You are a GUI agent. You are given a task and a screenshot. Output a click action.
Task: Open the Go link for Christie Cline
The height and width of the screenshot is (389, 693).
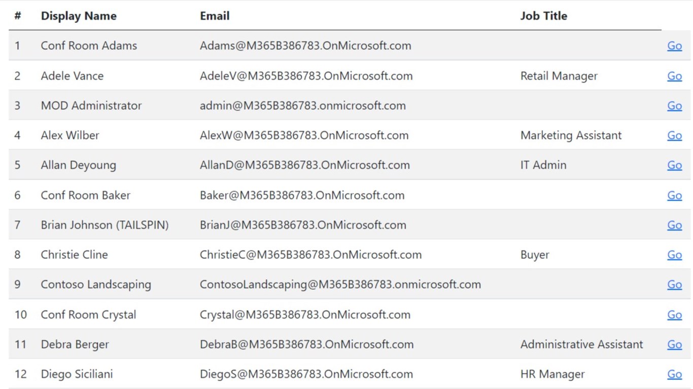coord(674,255)
